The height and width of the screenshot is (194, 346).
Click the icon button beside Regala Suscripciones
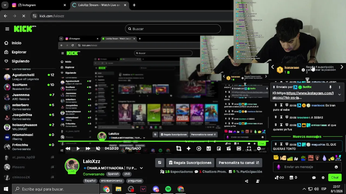(160, 163)
